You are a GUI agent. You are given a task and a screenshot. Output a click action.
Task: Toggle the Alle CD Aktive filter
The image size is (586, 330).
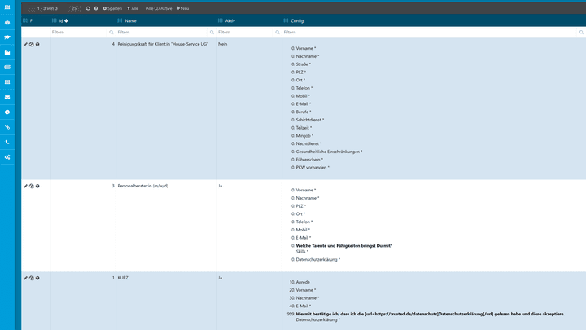coord(159,8)
